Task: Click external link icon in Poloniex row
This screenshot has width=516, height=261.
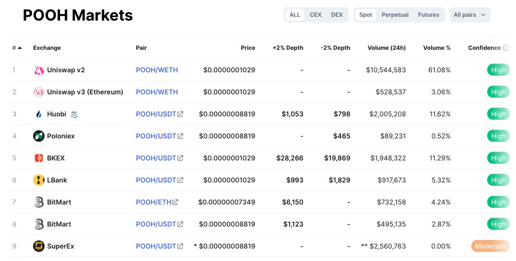Action: [180, 136]
